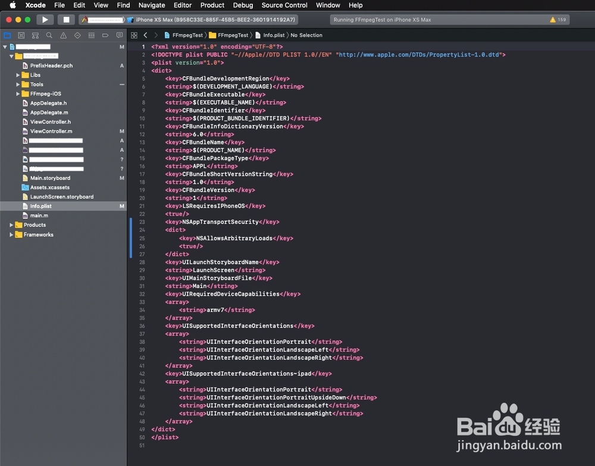This screenshot has height=466, width=595.
Task: Open the Editor menu
Action: pos(183,5)
